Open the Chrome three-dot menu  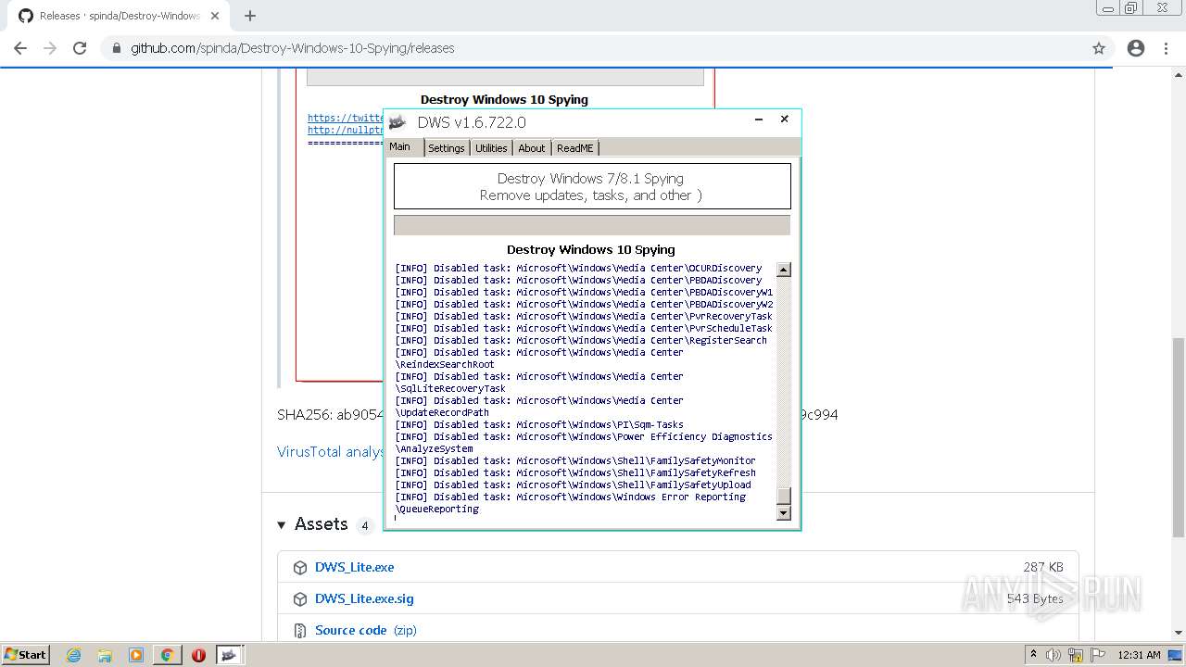[x=1167, y=48]
